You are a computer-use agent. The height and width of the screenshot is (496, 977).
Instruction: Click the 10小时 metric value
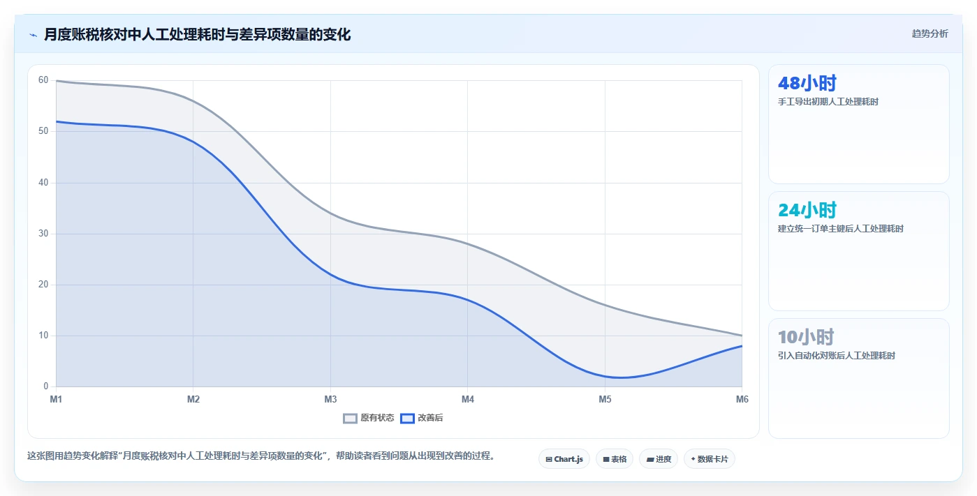tap(806, 337)
